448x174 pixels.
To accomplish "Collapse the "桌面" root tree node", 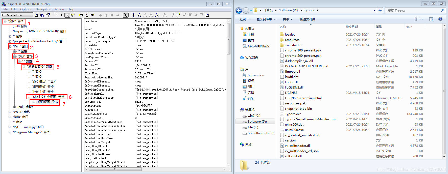I will pyautogui.click(x=5, y=21).
